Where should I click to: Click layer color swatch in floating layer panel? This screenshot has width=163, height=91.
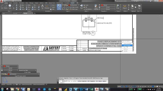pos(9,74)
